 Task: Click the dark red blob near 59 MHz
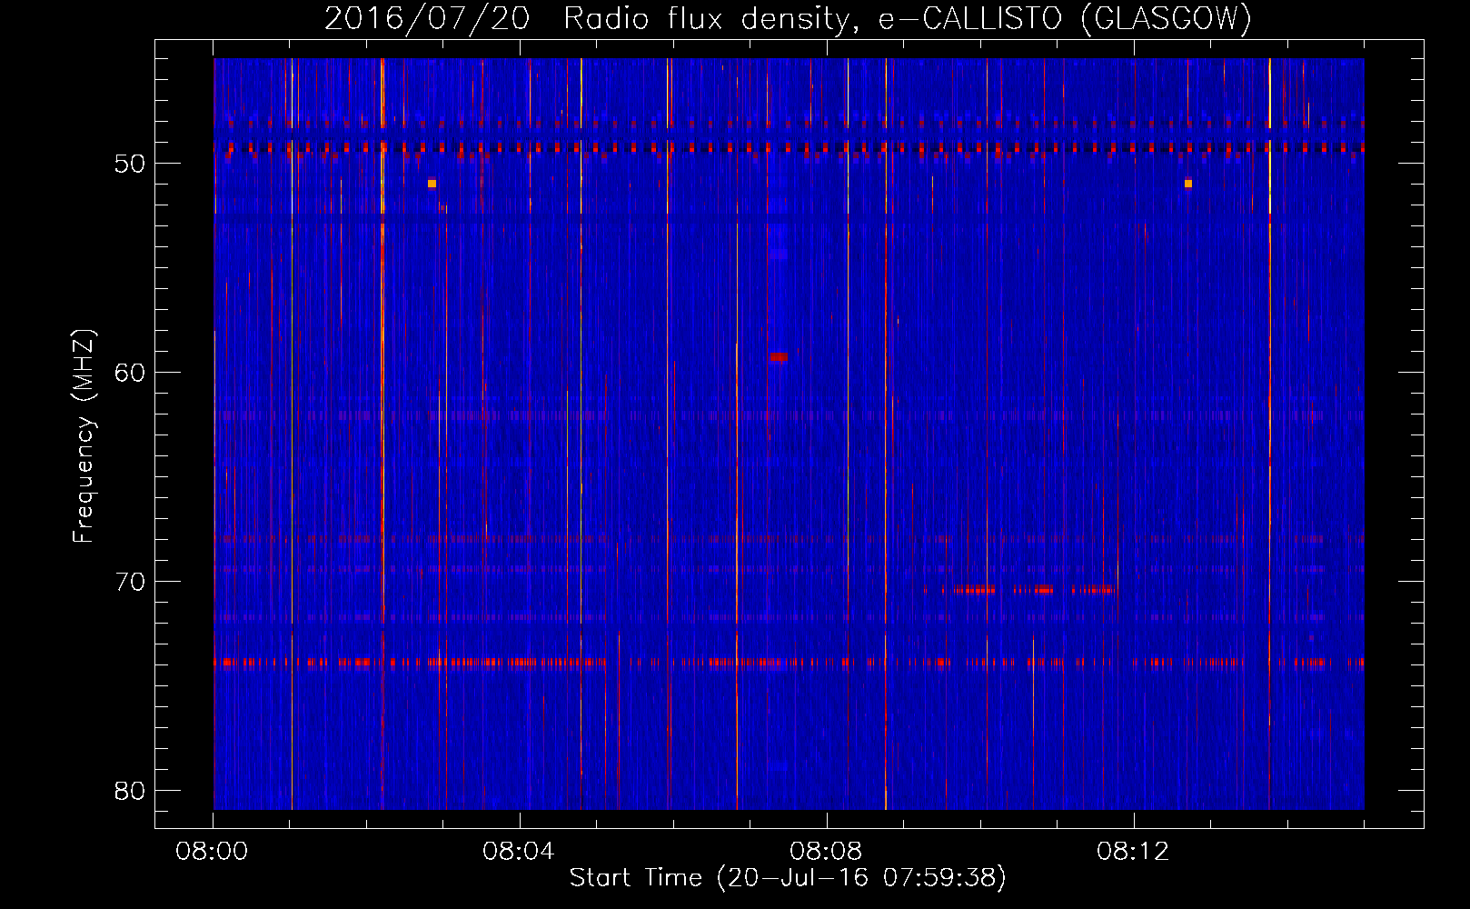pos(779,357)
